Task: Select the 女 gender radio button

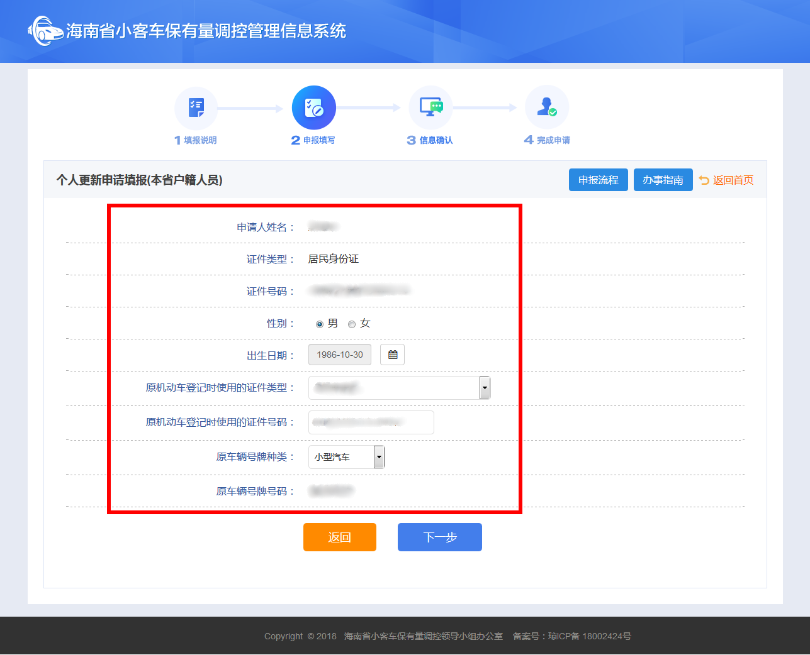Action: pos(352,324)
